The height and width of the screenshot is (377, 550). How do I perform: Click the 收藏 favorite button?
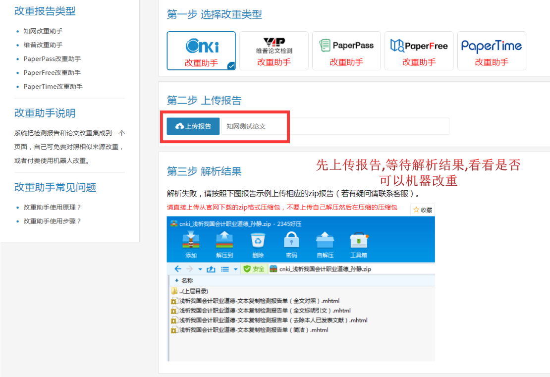pyautogui.click(x=423, y=210)
